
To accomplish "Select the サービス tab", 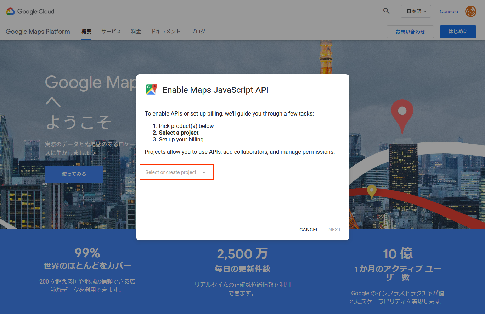I will click(111, 32).
